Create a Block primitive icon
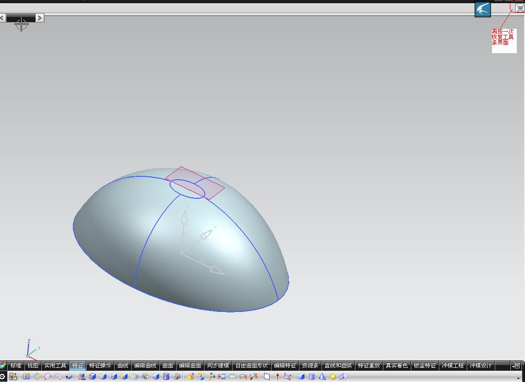Screen dimensions: 525x382 (x=301, y=377)
